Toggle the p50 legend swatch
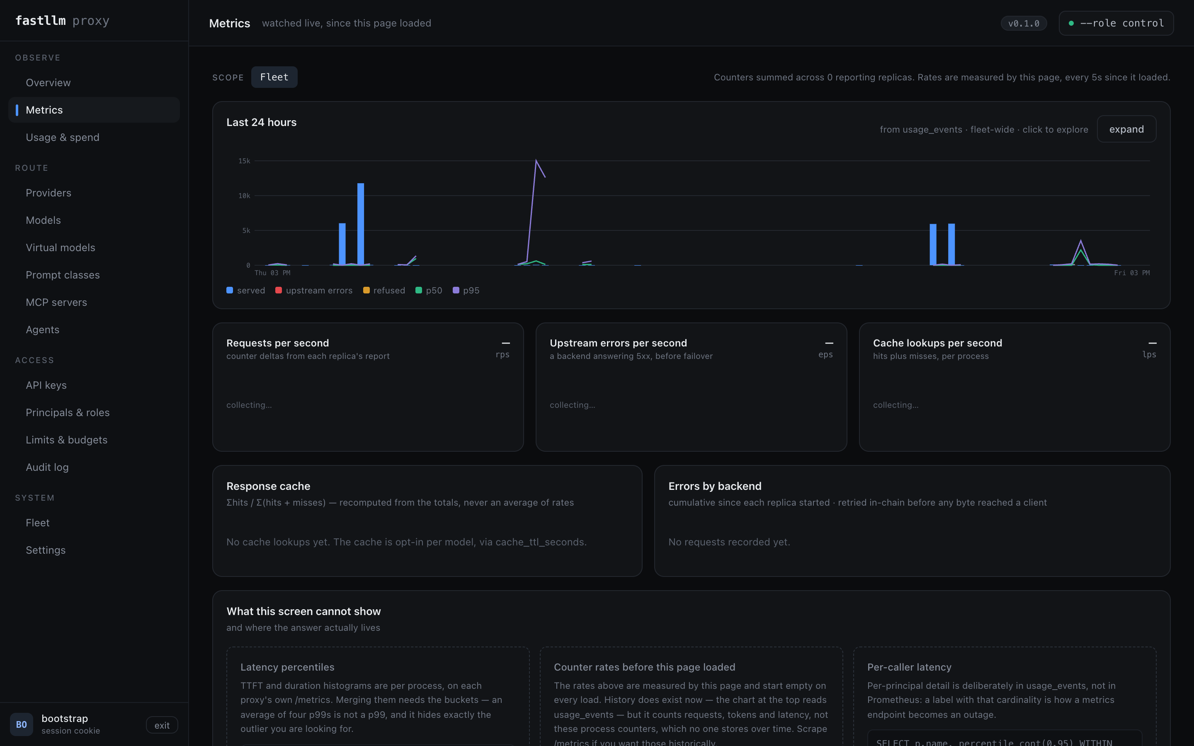This screenshot has width=1194, height=746. [x=418, y=290]
